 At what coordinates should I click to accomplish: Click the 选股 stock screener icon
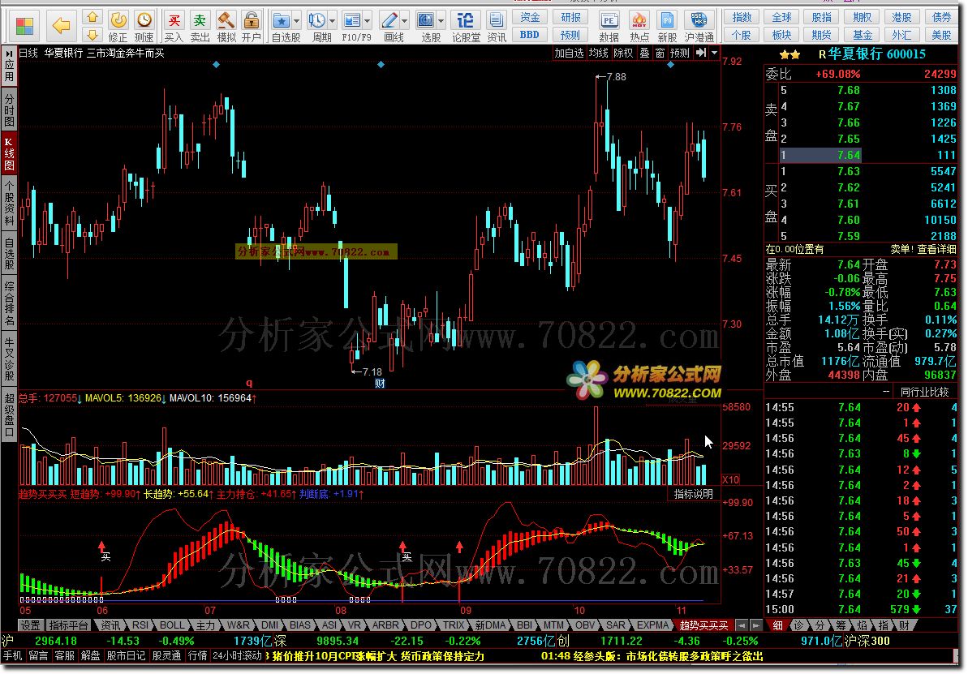(426, 27)
